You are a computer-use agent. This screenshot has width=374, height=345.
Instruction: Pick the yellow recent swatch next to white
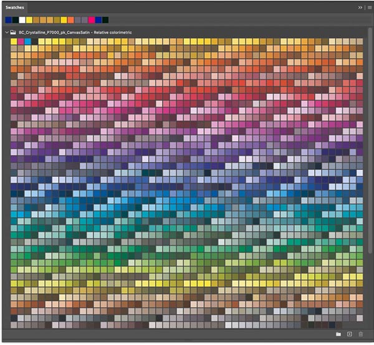coord(29,20)
